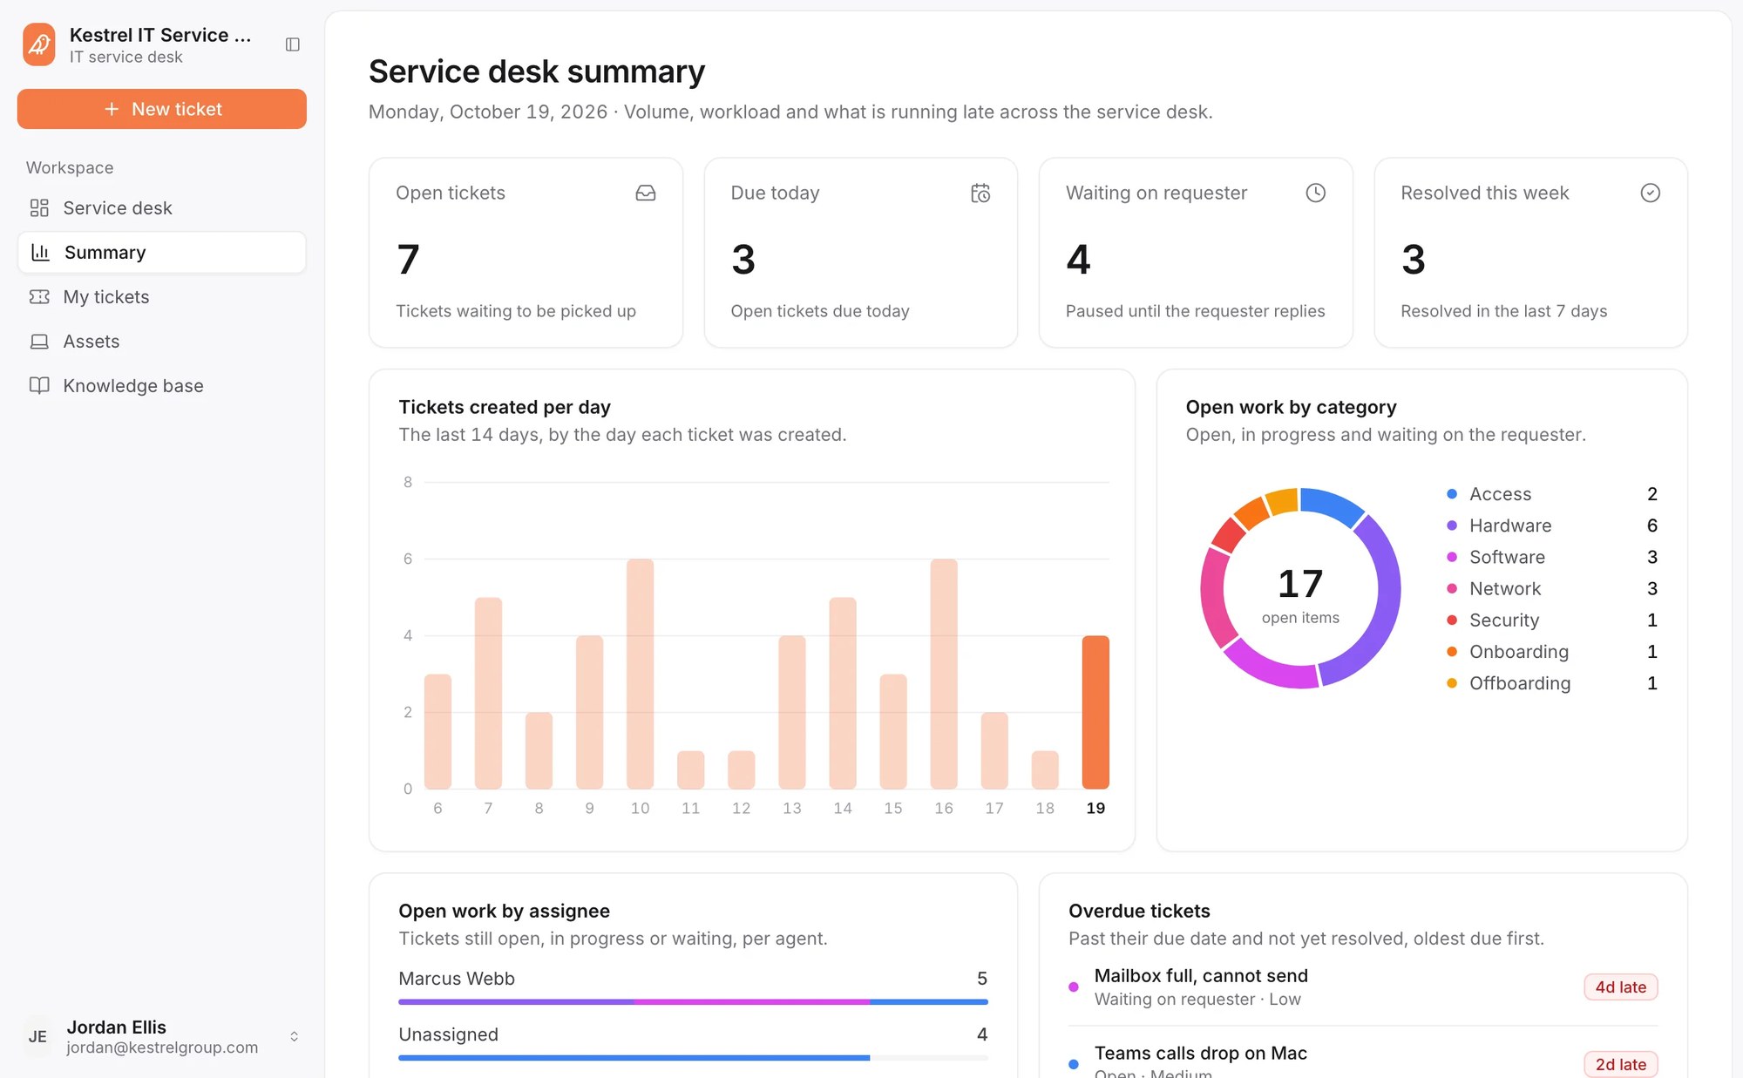Click the chart bar for day 10

pos(640,674)
